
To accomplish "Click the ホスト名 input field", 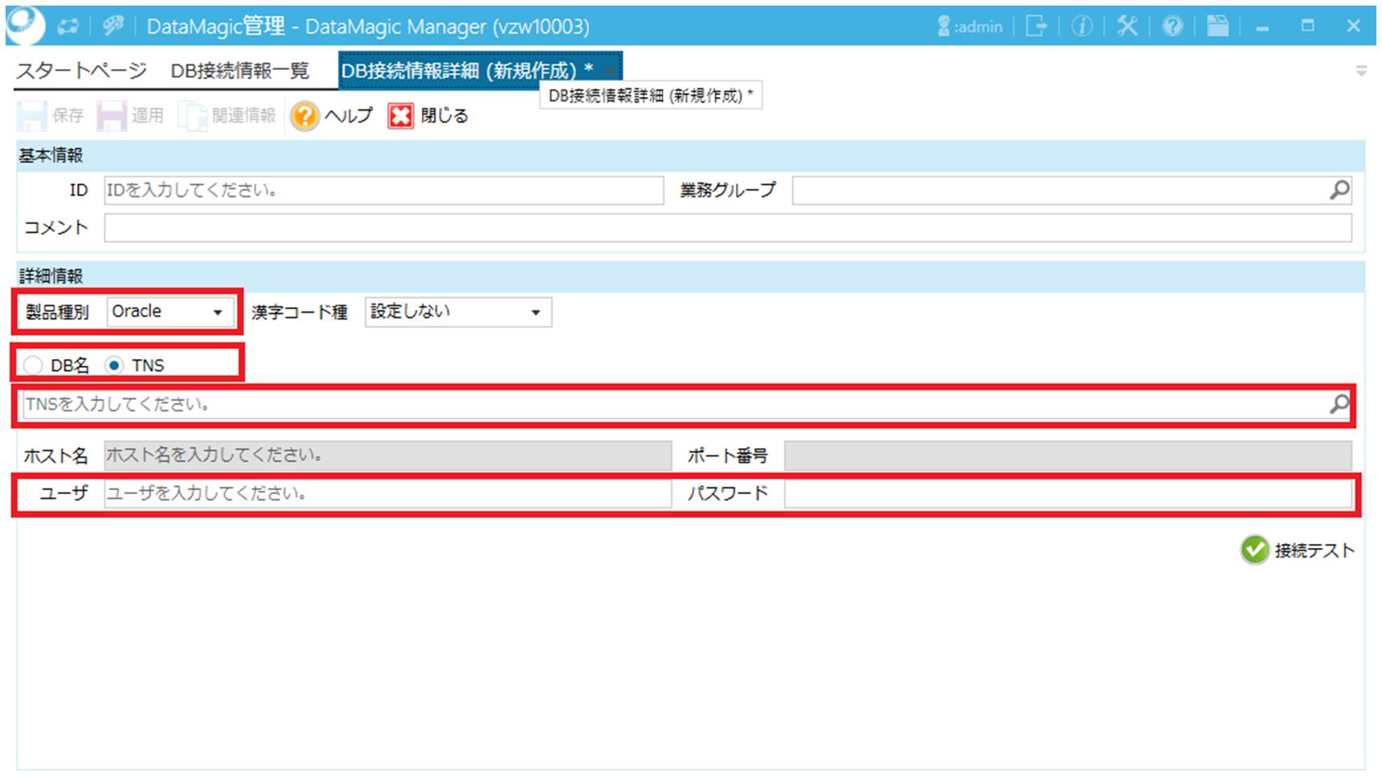I will [388, 455].
